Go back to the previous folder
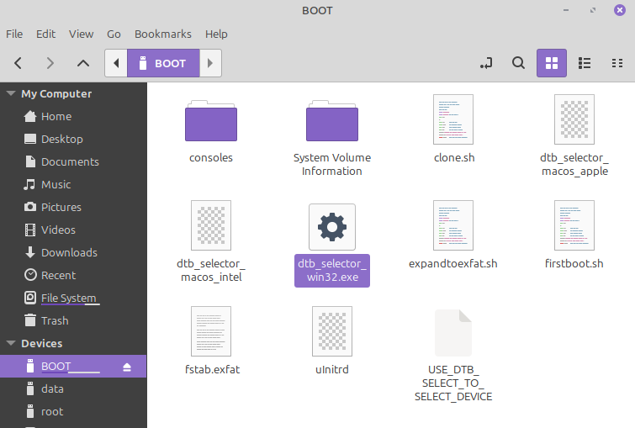The height and width of the screenshot is (428, 635). tap(19, 63)
